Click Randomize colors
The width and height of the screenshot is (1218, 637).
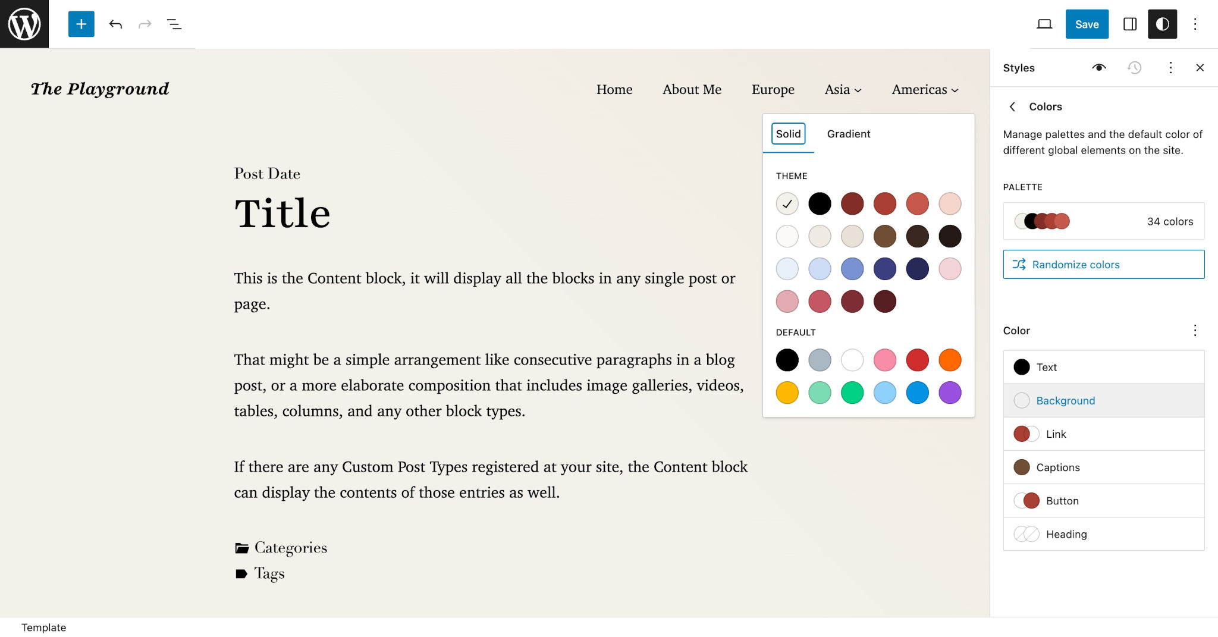(1103, 264)
